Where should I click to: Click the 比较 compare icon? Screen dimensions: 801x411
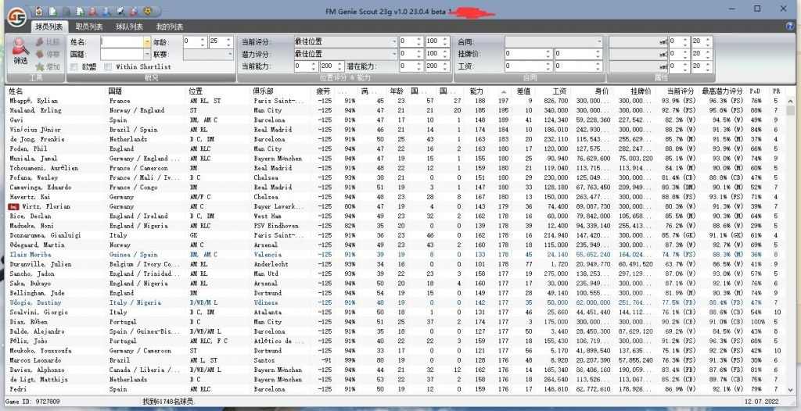39,41
